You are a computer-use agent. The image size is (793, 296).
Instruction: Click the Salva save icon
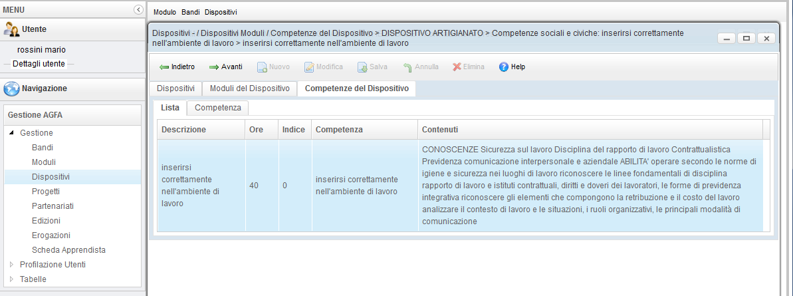[362, 67]
